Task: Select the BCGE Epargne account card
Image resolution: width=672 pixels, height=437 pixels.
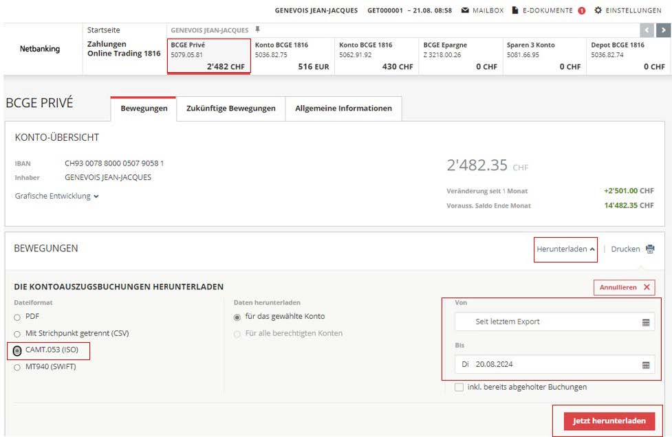Action: click(x=460, y=56)
